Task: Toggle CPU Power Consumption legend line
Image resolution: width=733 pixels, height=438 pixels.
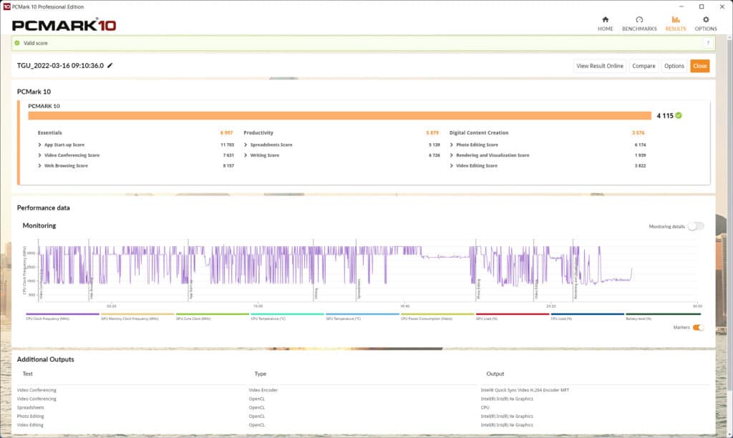Action: (x=437, y=314)
